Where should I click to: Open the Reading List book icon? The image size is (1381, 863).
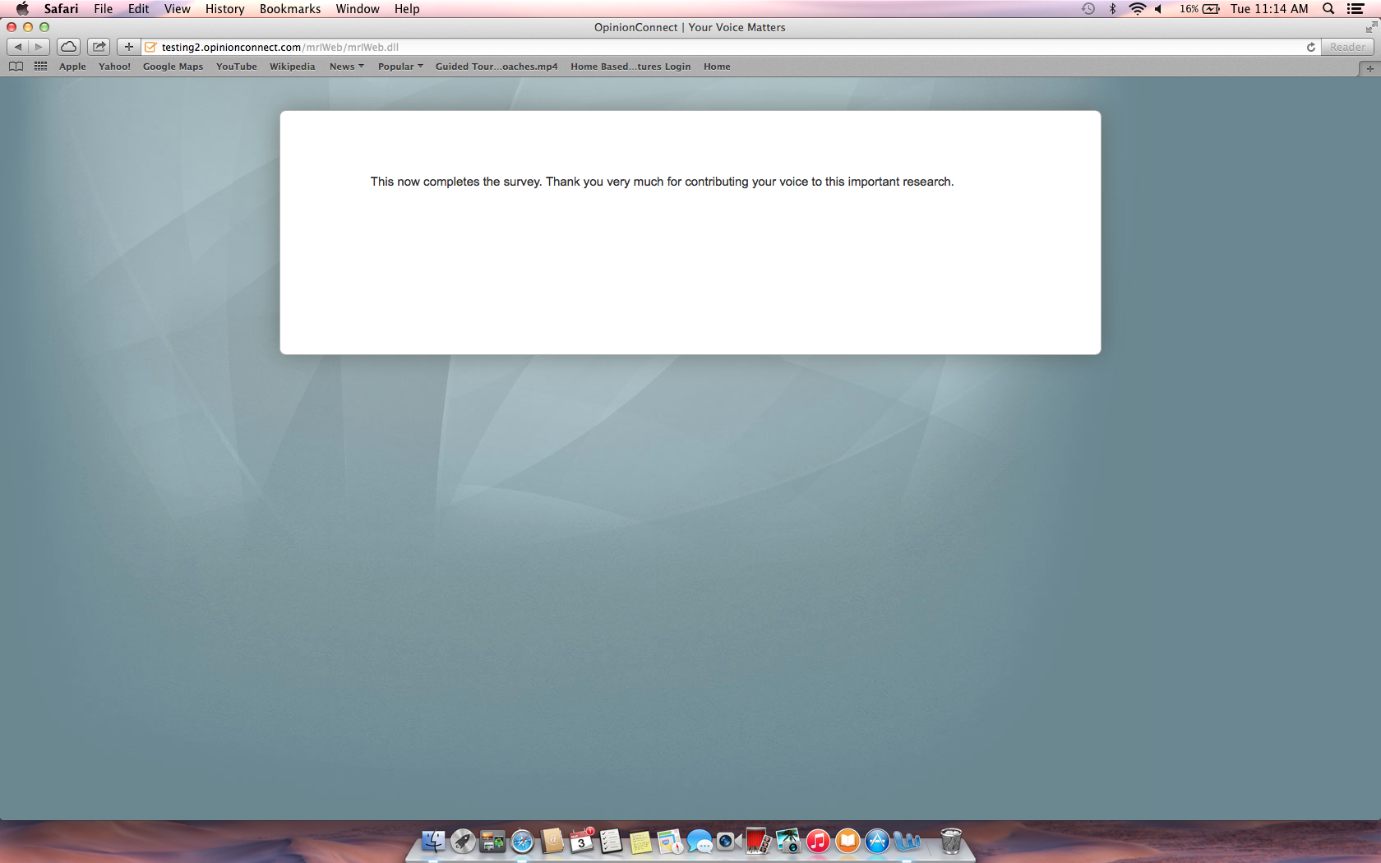16,67
